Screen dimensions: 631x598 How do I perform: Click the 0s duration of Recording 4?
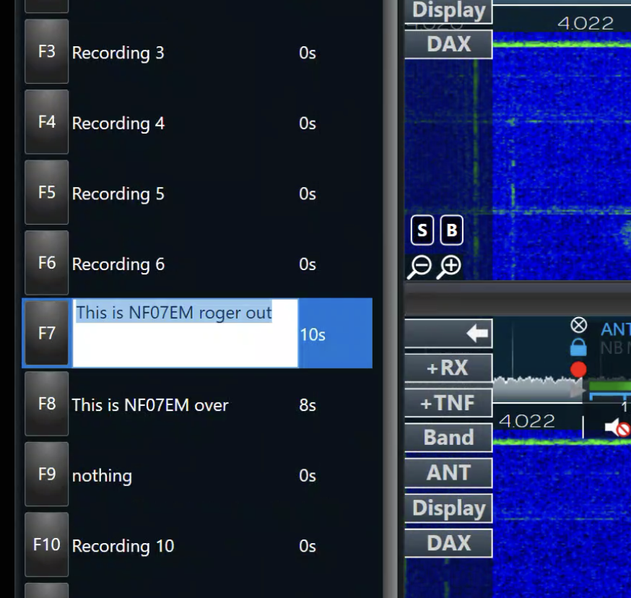click(308, 123)
